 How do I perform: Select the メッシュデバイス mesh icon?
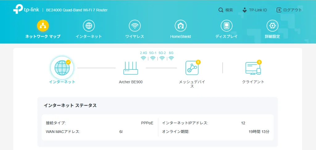click(x=192, y=68)
